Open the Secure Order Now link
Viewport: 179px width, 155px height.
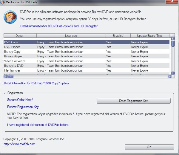click(20, 100)
